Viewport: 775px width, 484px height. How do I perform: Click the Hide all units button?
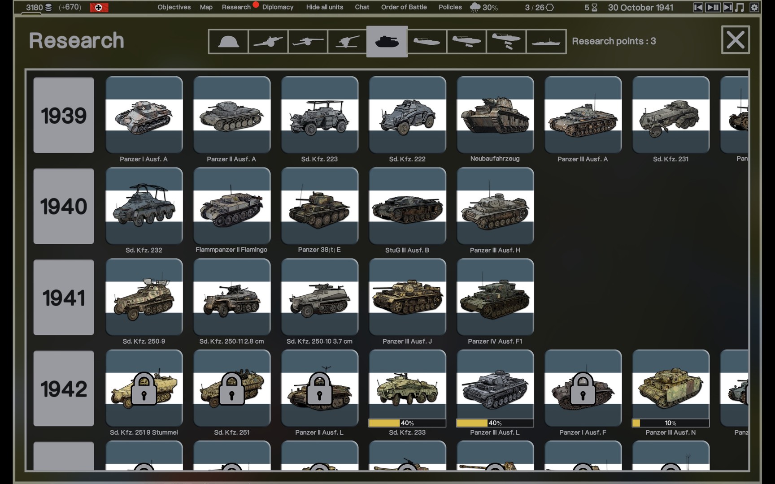pos(324,7)
